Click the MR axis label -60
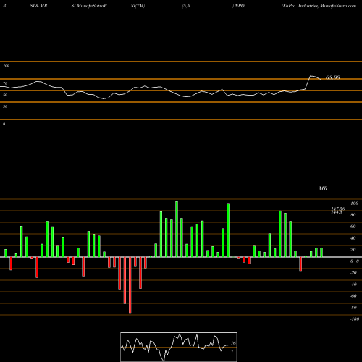Image resolution: width=362 pixels, height=362 pixels. click(x=353, y=296)
